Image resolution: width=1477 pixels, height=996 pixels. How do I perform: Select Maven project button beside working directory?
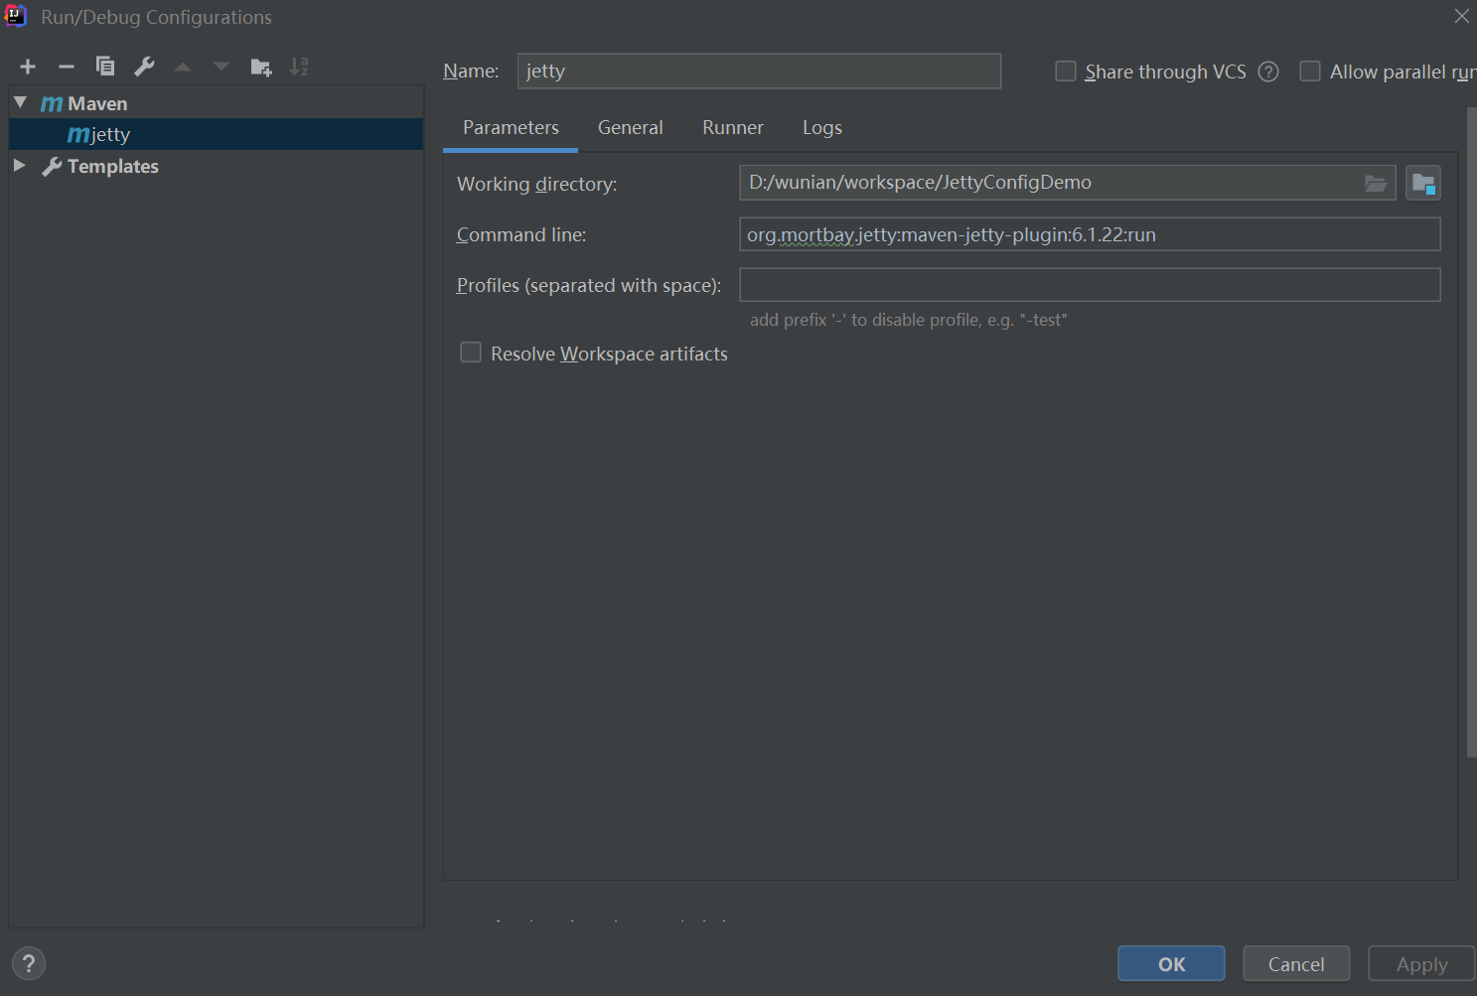(x=1423, y=183)
